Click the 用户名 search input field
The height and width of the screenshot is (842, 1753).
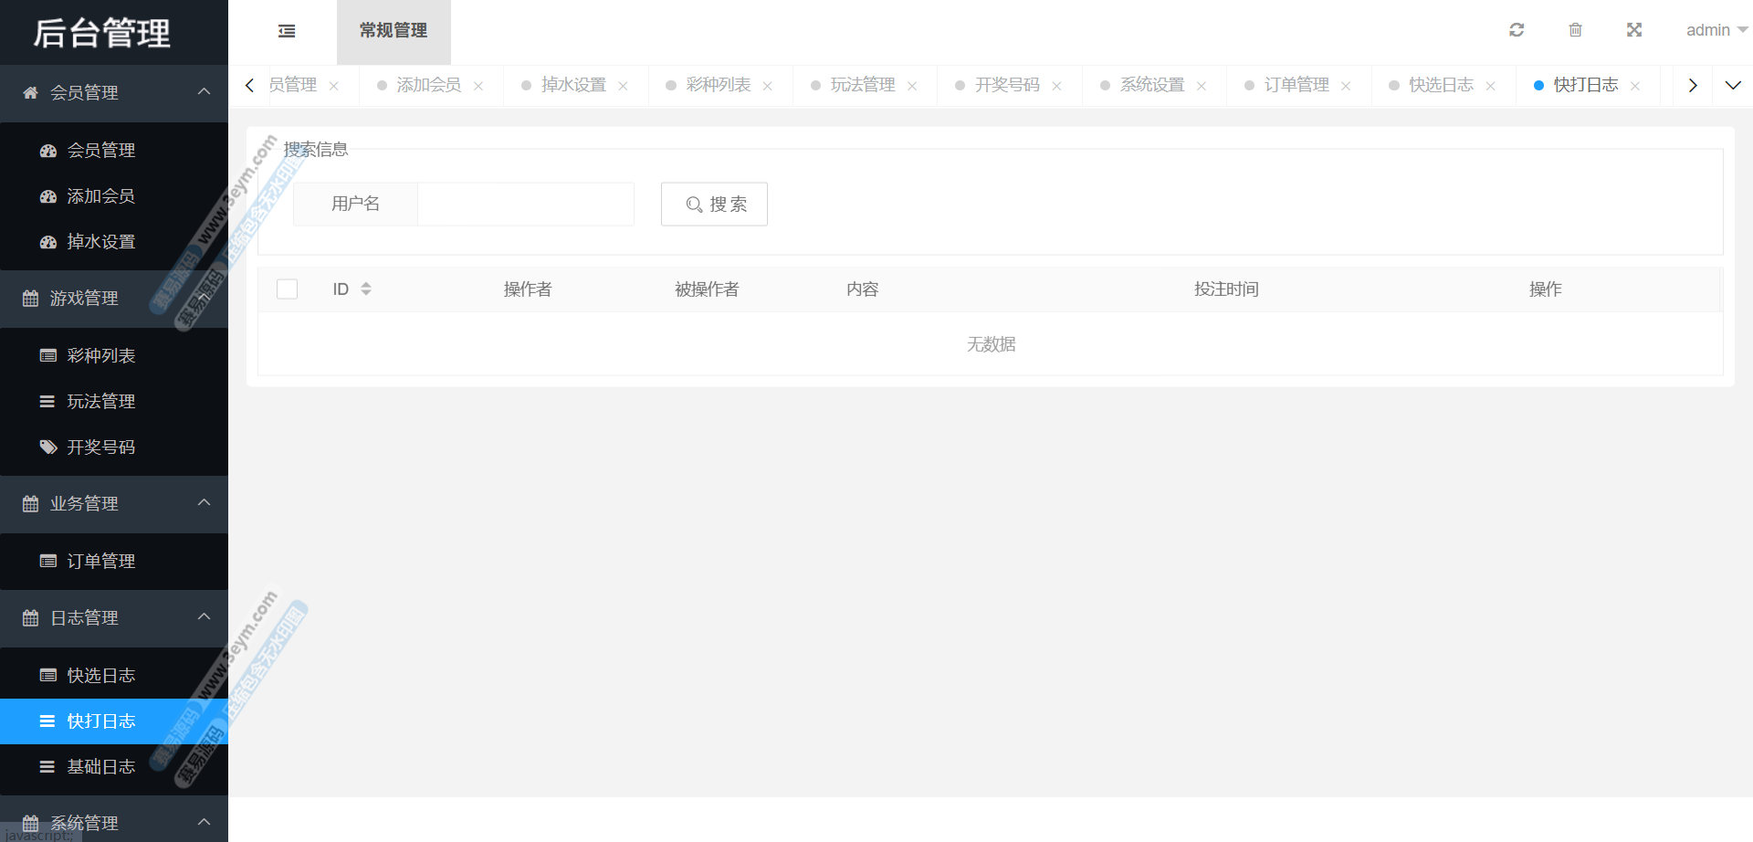(525, 204)
